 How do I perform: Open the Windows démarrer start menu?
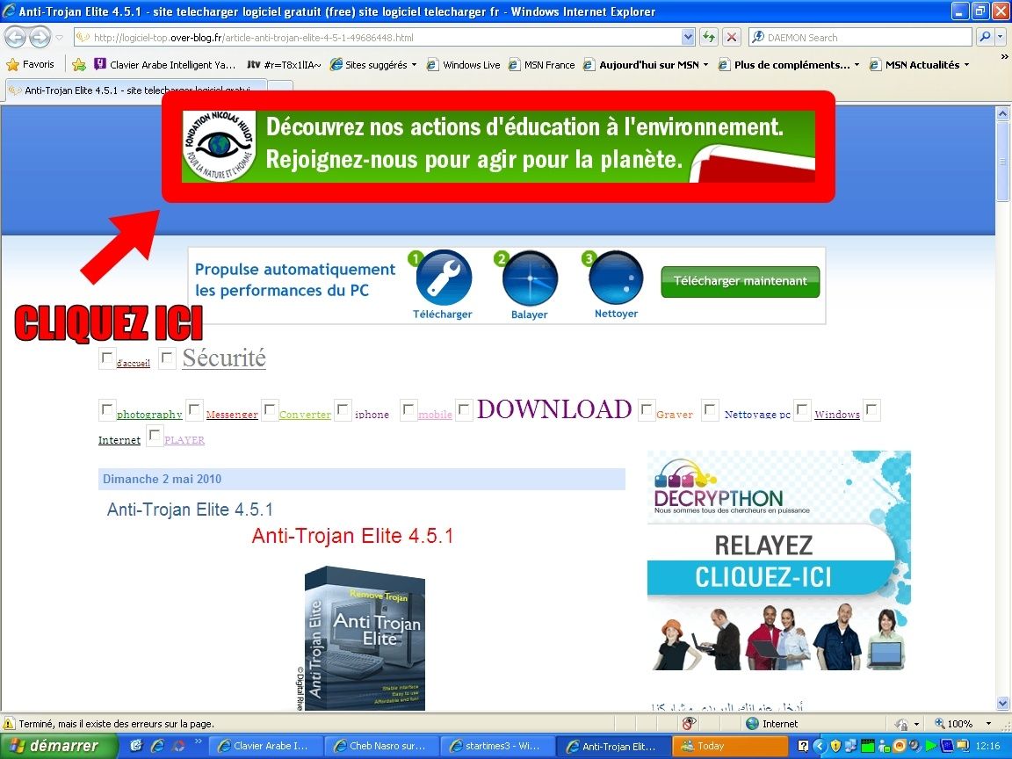60,746
